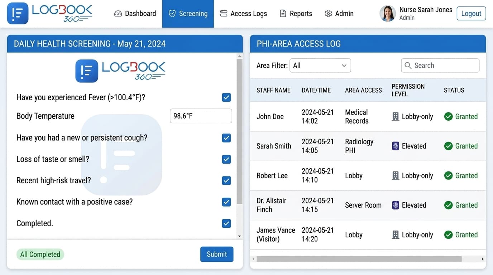The image size is (493, 275).
Task: Click the Body Temperature input field
Action: click(201, 116)
